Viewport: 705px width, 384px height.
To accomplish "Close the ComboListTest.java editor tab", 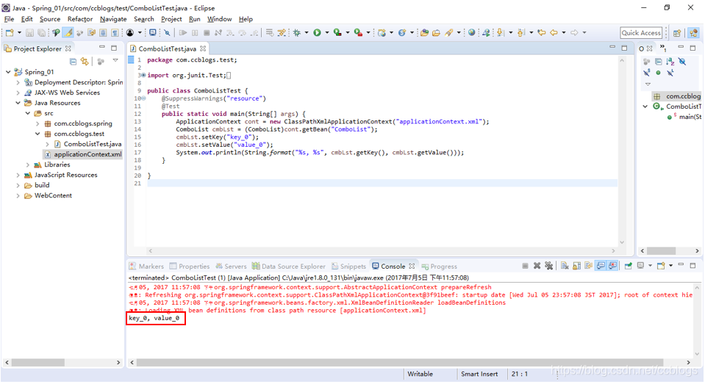I will 203,48.
